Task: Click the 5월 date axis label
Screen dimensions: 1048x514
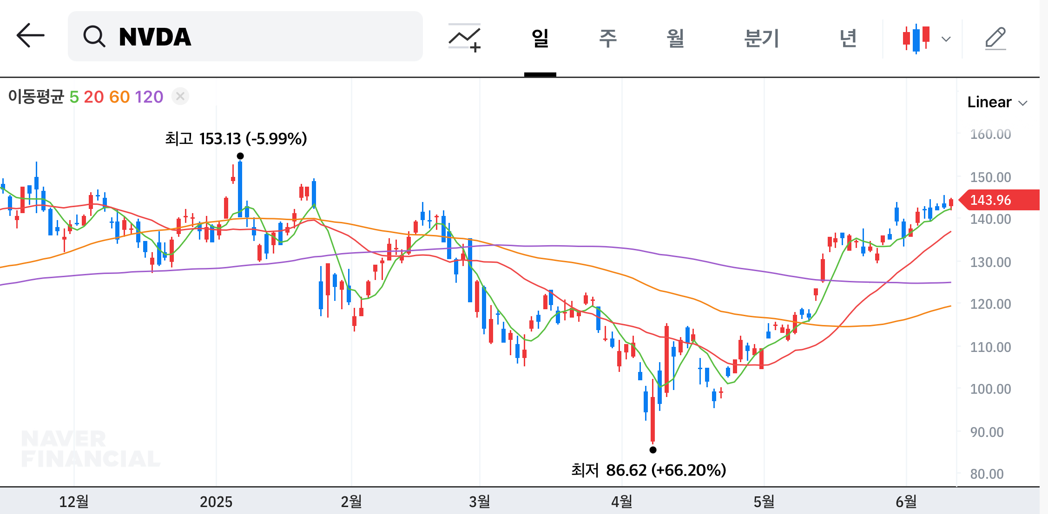Action: [x=764, y=501]
